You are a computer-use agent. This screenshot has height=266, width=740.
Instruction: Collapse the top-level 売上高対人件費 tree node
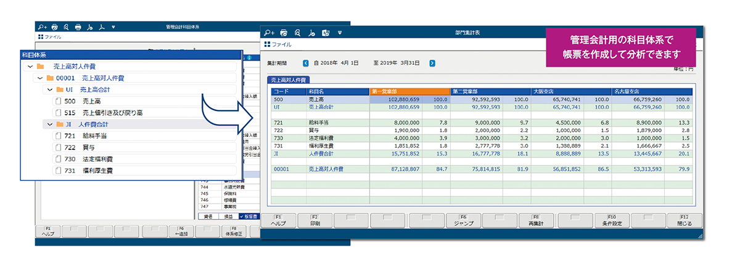(30, 66)
